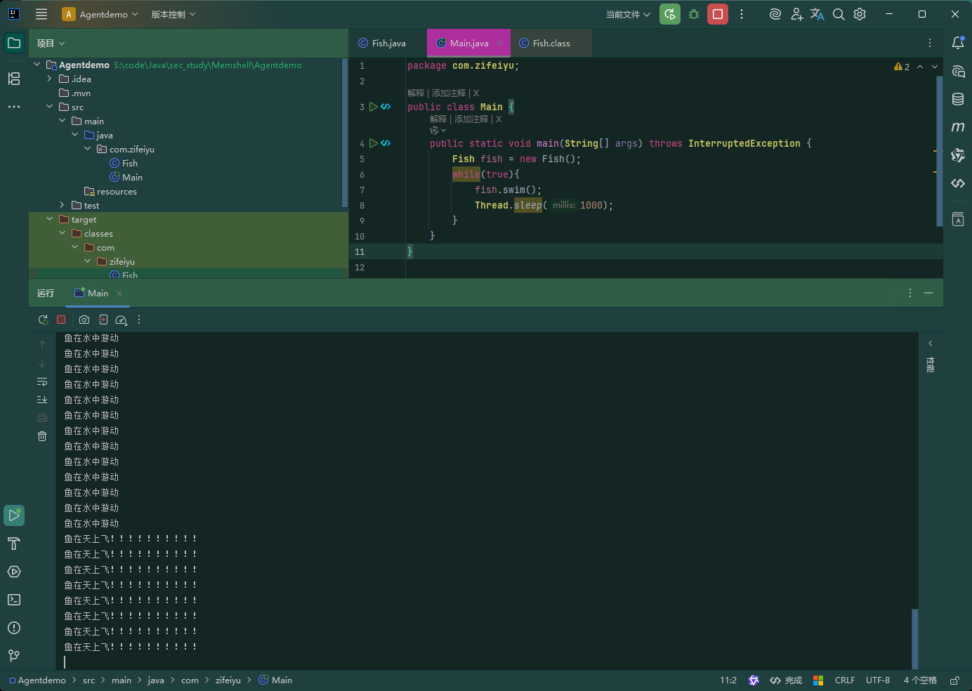Clear console output with trash icon

(x=42, y=436)
